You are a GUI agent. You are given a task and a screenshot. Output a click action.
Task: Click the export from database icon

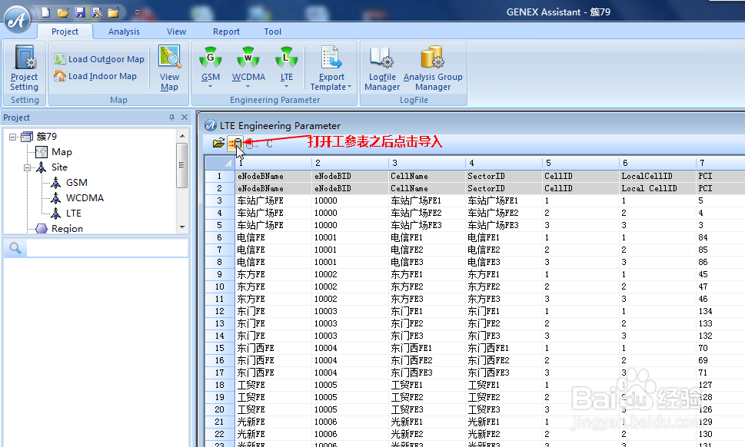(252, 143)
